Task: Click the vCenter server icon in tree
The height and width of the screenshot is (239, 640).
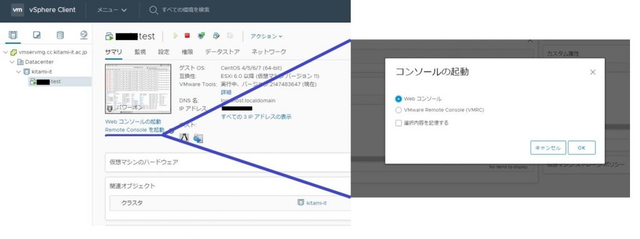Action: tap(14, 52)
